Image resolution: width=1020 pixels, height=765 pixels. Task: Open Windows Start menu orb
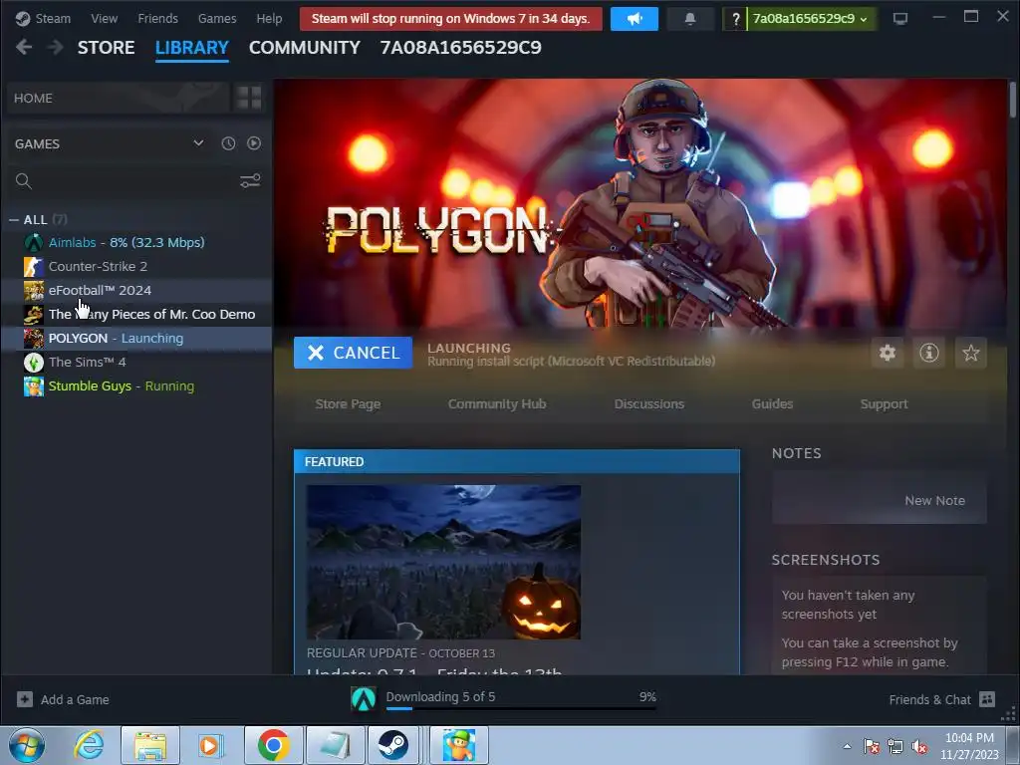[27, 745]
